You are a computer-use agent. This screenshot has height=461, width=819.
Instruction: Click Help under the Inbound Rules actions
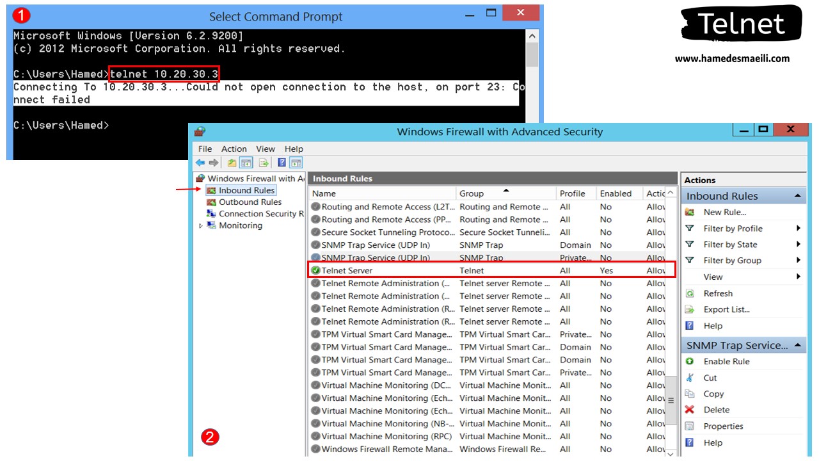click(x=713, y=326)
